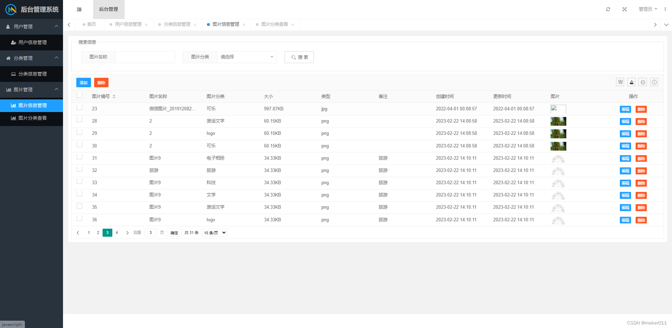The height and width of the screenshot is (328, 672).
Task: Focus the page number jump input
Action: [150, 233]
